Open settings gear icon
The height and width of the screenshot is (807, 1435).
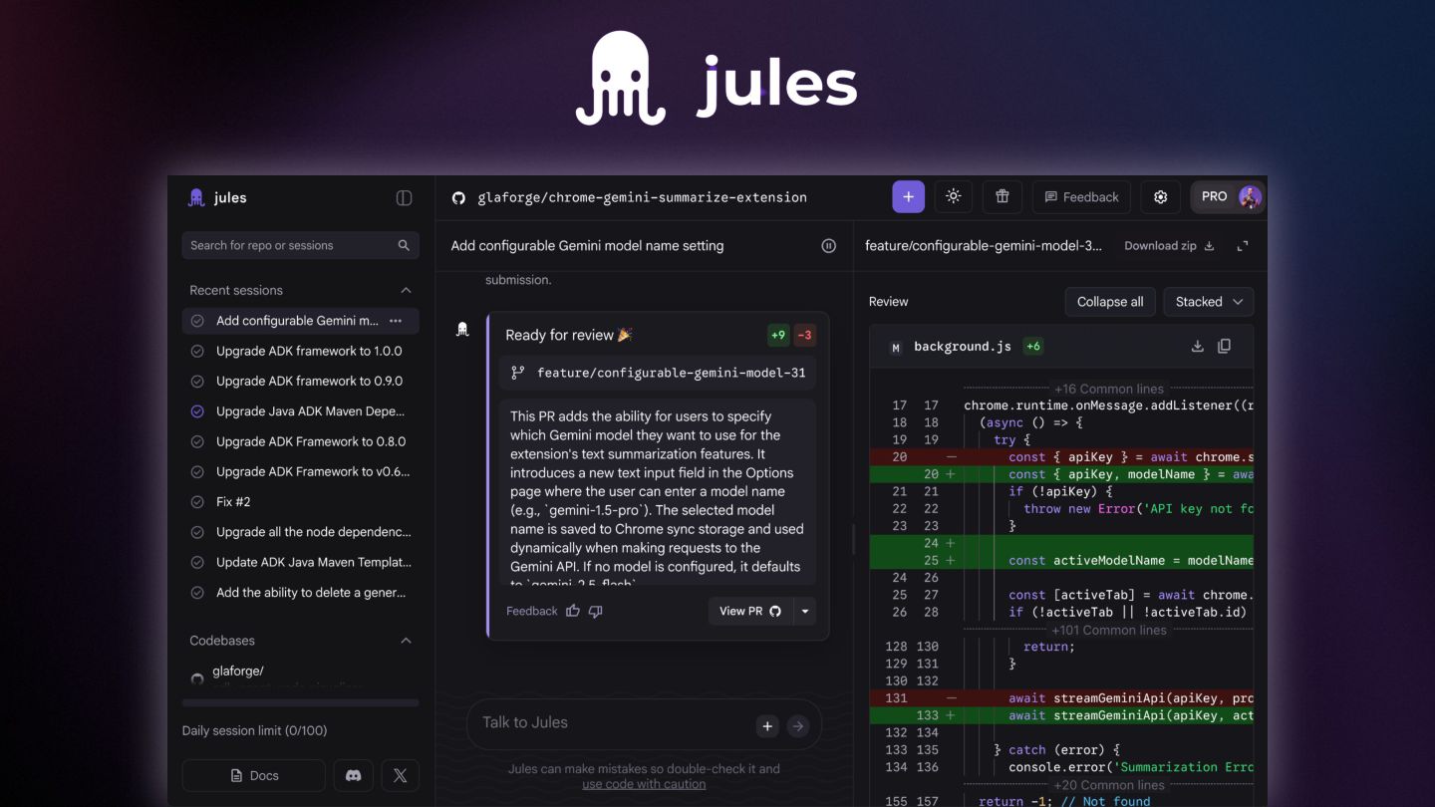[1160, 197]
